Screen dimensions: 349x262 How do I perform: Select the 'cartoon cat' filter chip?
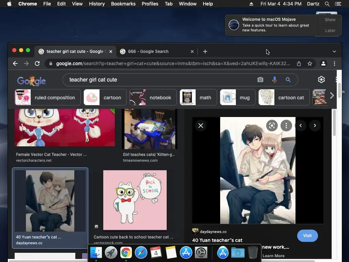click(284, 97)
